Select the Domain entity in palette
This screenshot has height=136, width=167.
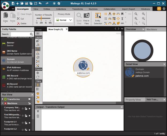[x=16, y=61]
